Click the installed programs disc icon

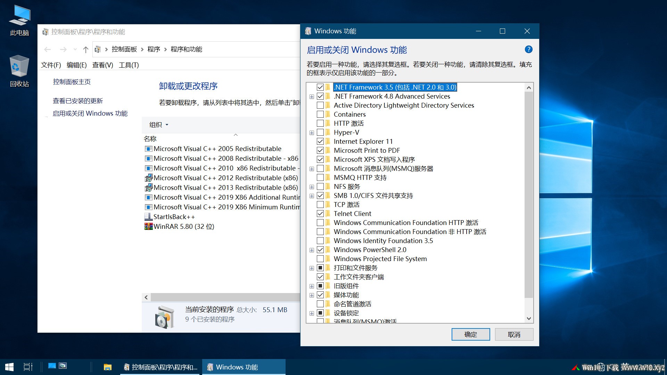[x=164, y=317]
